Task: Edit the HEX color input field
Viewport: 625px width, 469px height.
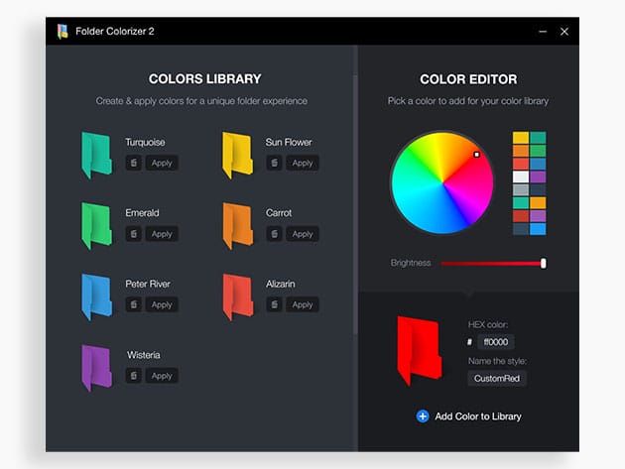Action: pos(495,342)
